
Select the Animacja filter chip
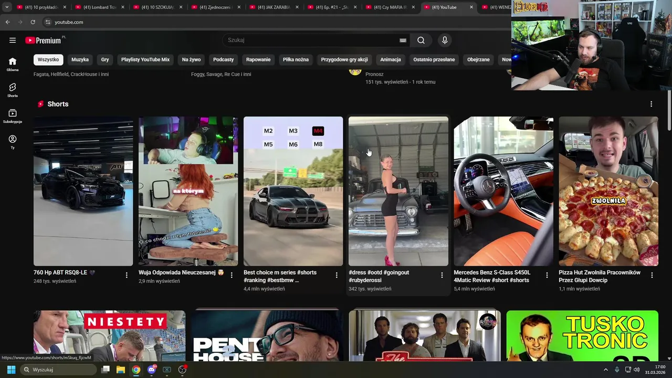[391, 60]
